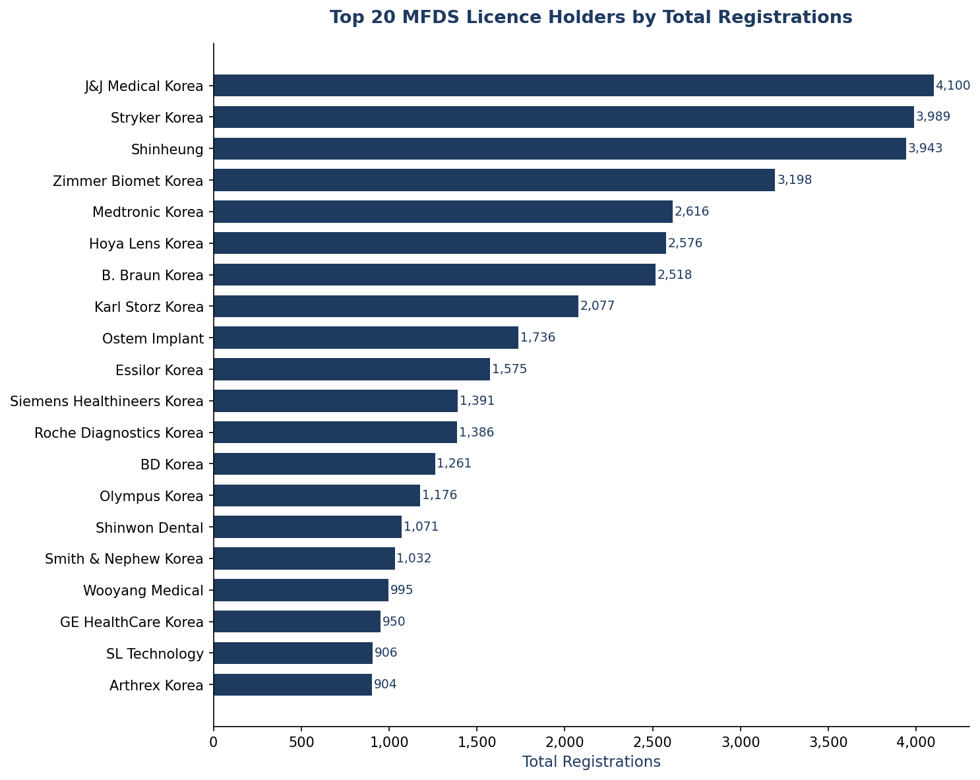Click the value label 3,198
Viewport: 980px width, 780px height.
[x=795, y=180]
